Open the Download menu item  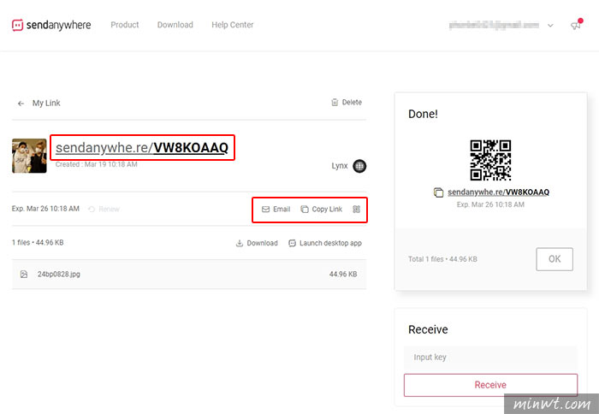[175, 25]
